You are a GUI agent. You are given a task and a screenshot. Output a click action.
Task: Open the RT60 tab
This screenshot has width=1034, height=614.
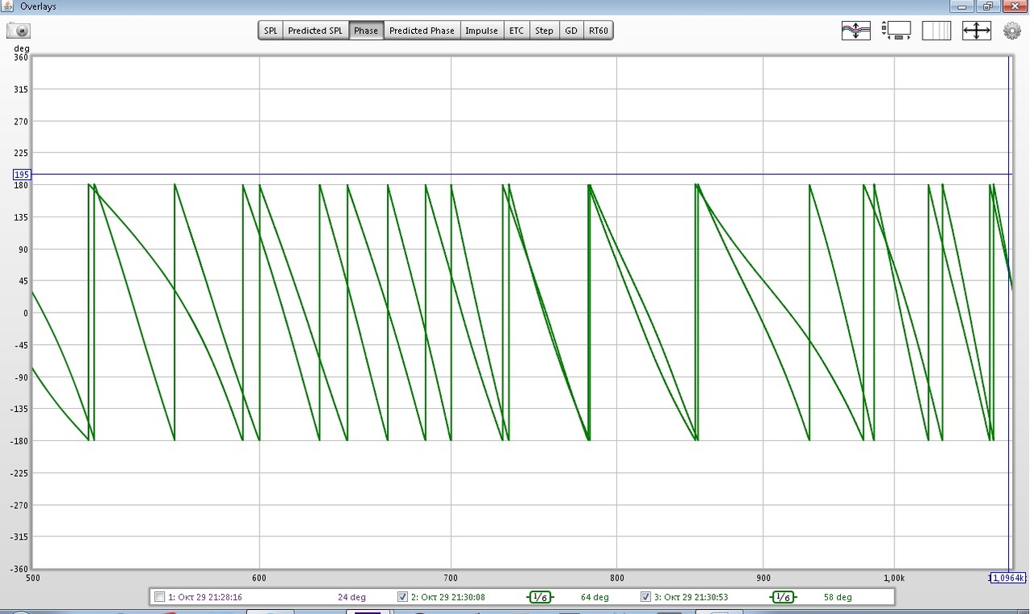click(599, 31)
